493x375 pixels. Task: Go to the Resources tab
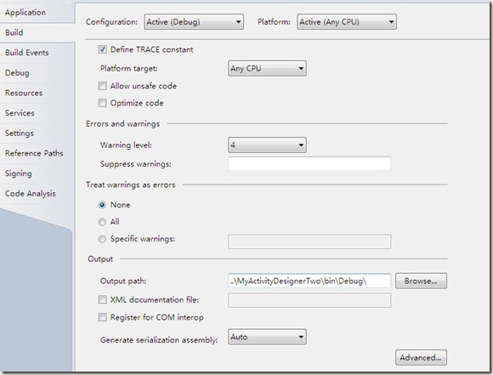pos(37,93)
